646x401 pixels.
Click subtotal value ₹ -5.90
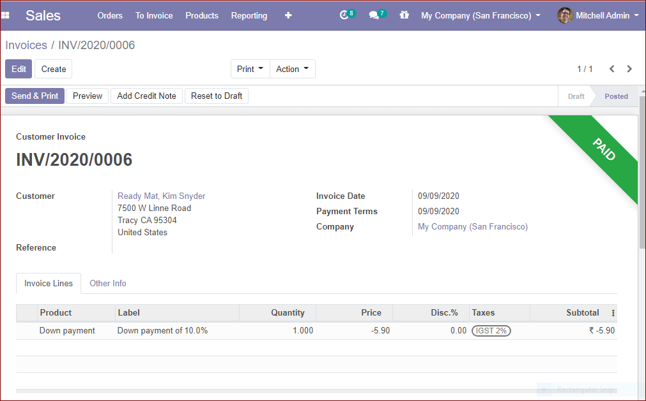click(601, 331)
